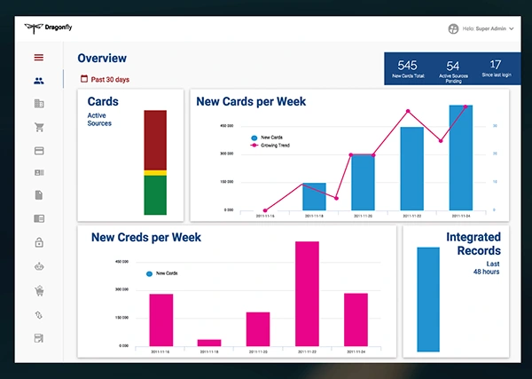The width and height of the screenshot is (532, 379).
Task: Toggle 'New Cards' legend in New Cards per Week
Action: point(267,138)
